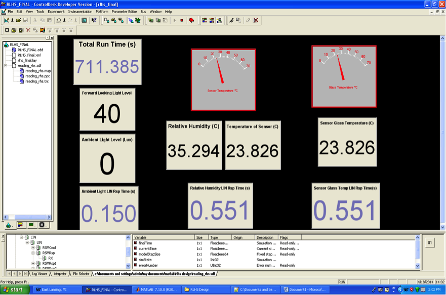The image size is (446, 295).
Task: Click the open folder icon in toolbar
Action: (19, 20)
